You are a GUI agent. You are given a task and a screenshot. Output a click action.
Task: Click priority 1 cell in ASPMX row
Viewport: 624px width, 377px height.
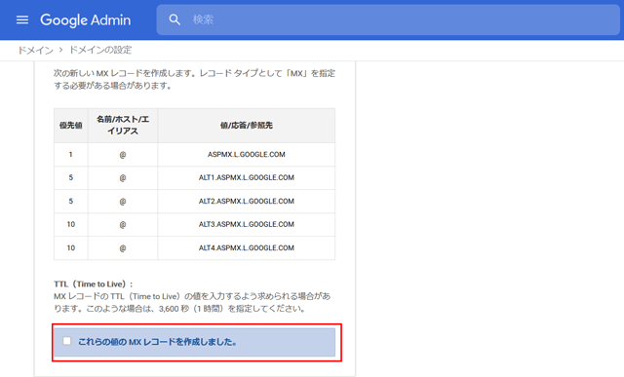coord(71,154)
